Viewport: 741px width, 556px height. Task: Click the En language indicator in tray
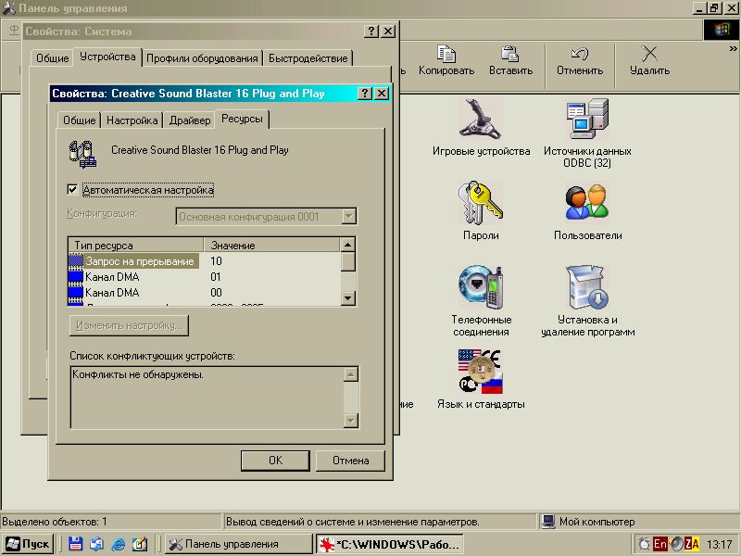(659, 544)
